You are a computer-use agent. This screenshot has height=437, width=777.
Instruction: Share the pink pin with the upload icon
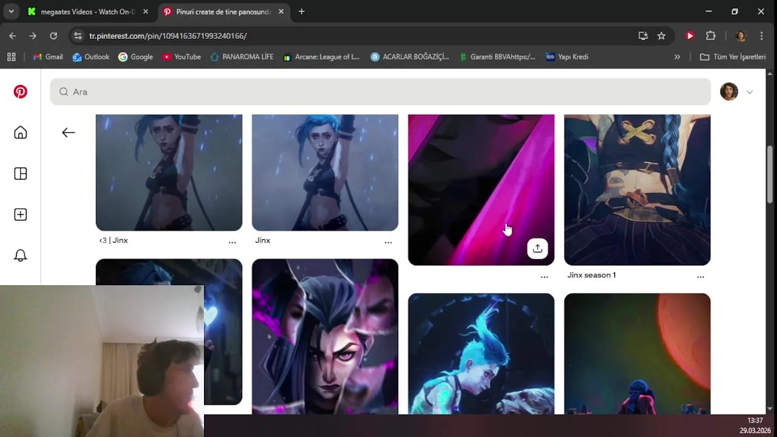(x=537, y=248)
